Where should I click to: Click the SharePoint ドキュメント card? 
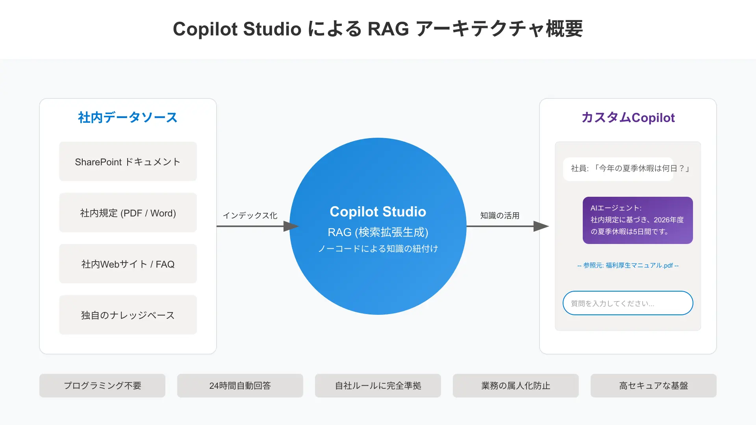(128, 161)
